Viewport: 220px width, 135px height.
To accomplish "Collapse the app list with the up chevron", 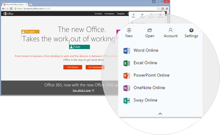I will (x=160, y=114).
